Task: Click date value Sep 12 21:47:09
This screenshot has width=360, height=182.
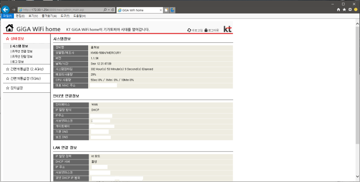Action: click(x=101, y=64)
